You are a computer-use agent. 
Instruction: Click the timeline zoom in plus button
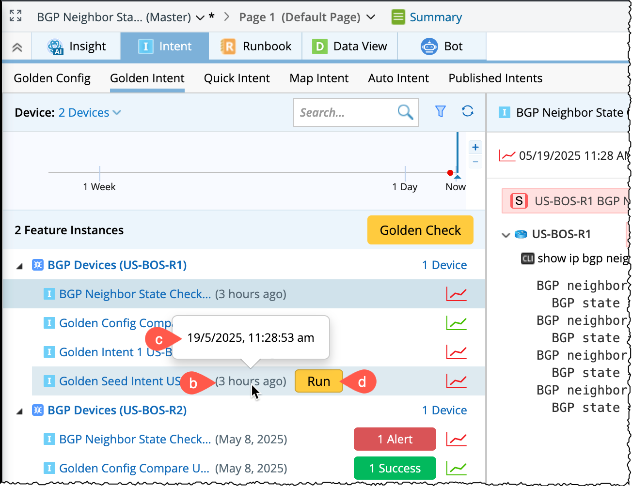pyautogui.click(x=475, y=147)
